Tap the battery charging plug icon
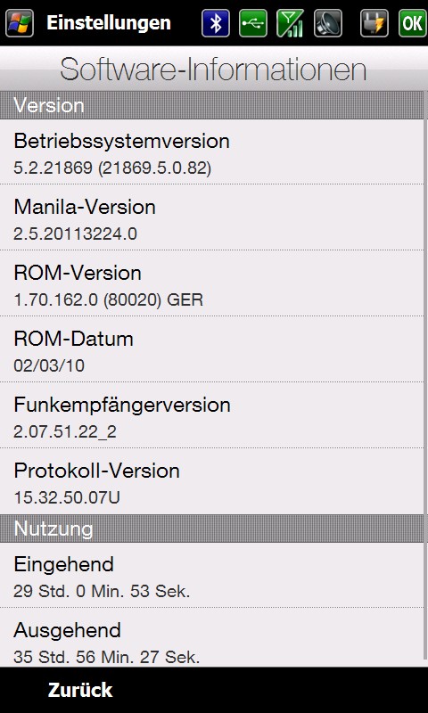The width and height of the screenshot is (428, 713). point(374,23)
